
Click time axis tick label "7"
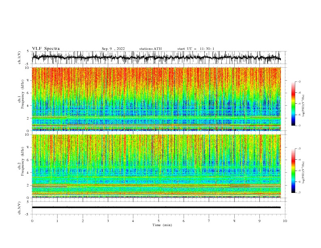click(209, 221)
